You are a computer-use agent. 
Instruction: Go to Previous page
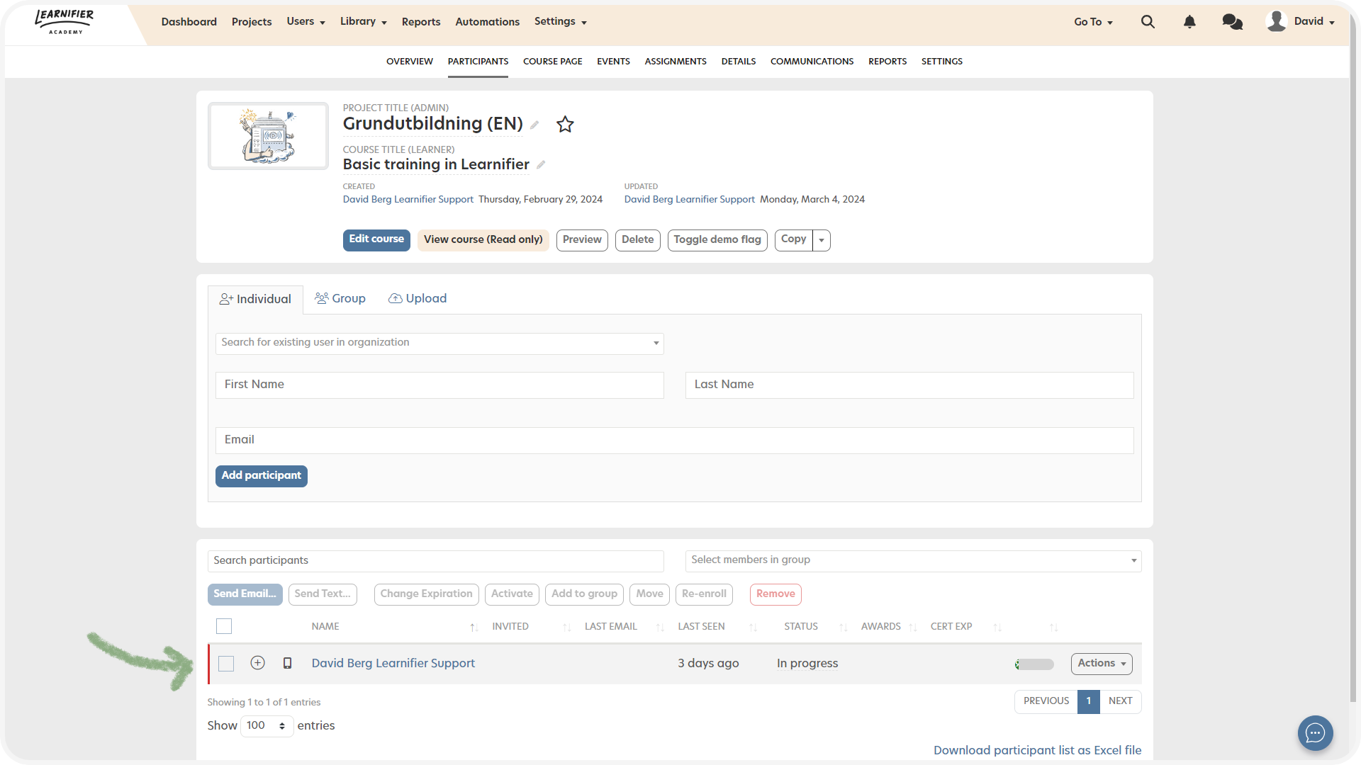pos(1046,701)
